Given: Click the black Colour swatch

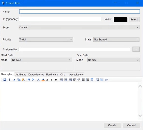Looking at the screenshot, I should click(120, 19).
